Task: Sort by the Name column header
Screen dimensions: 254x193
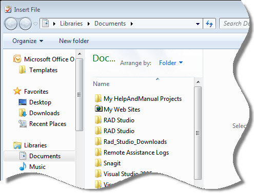Action: (x=101, y=84)
